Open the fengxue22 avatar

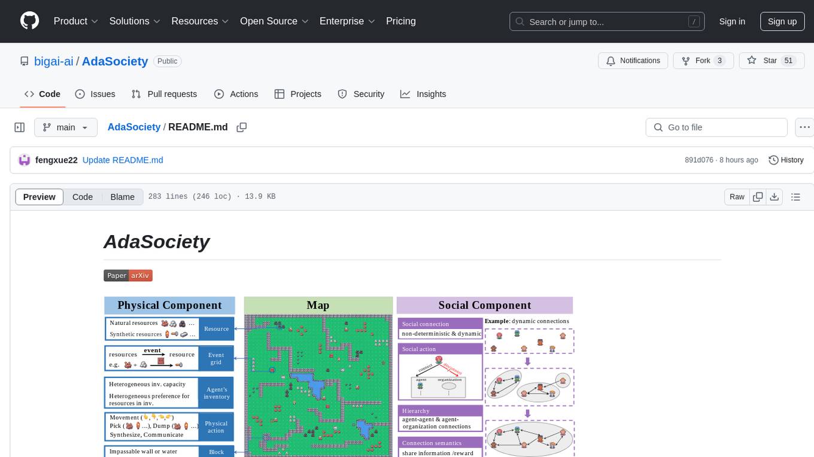point(25,160)
